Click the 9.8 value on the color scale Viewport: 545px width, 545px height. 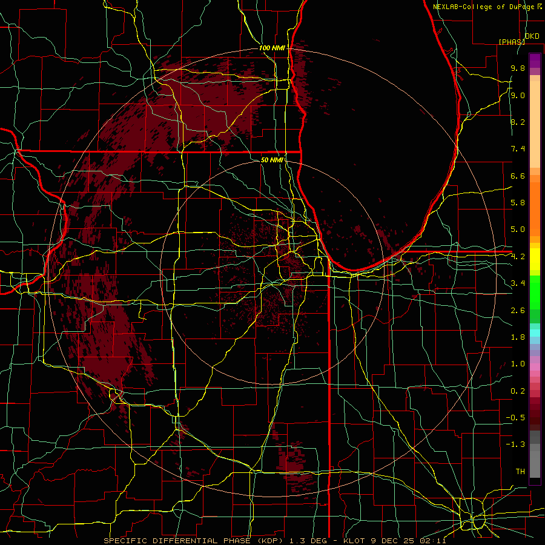(518, 68)
